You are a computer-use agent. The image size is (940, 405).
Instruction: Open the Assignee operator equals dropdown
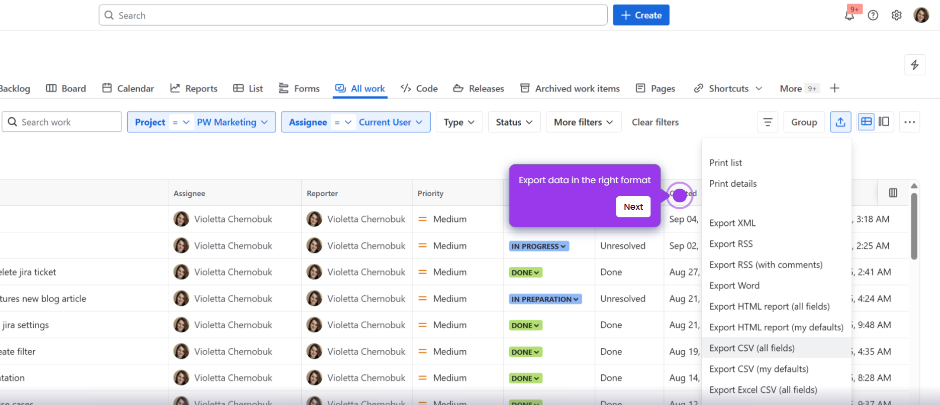tap(343, 122)
